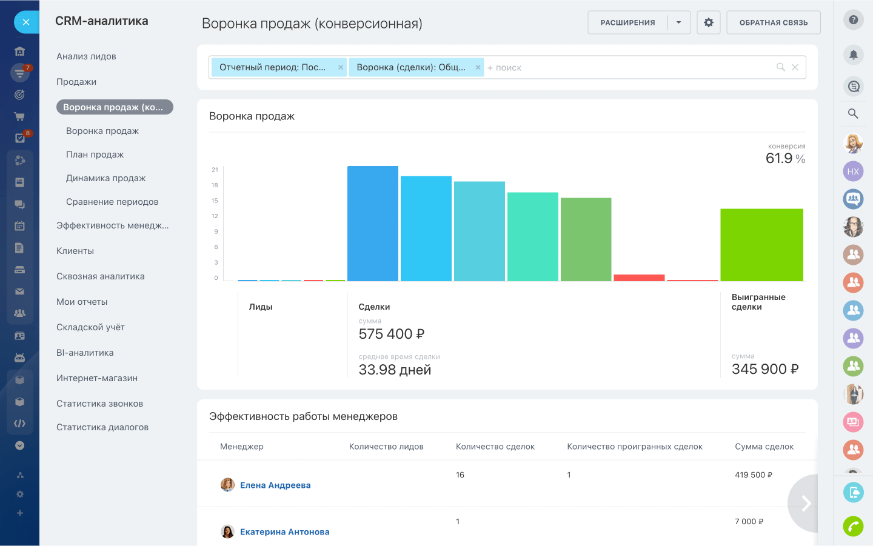Screen dimensions: 873x546
Task: Open the chat bubble icon in sidebar
Action: click(x=20, y=204)
